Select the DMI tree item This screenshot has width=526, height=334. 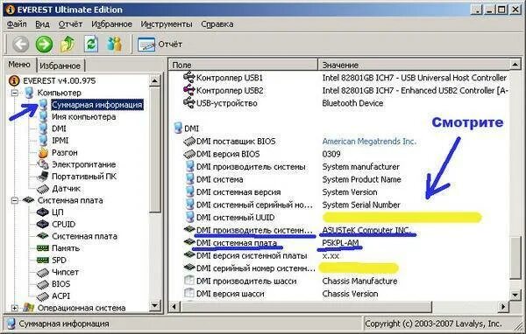(59, 129)
